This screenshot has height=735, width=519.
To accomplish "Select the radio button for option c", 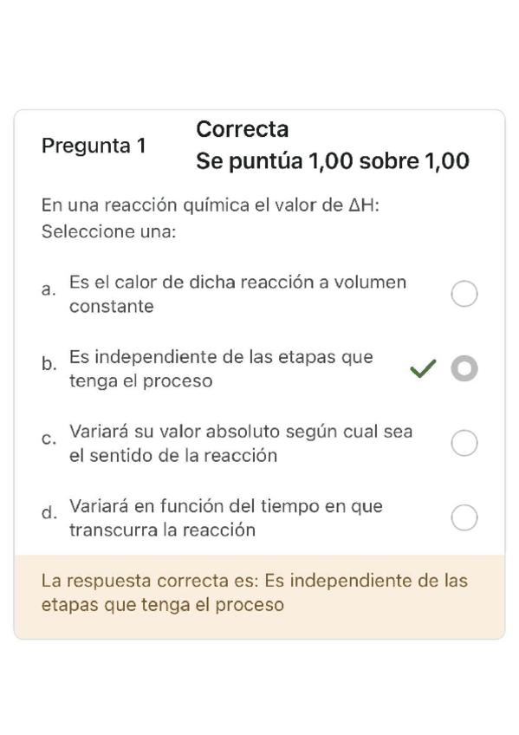I will point(464,443).
